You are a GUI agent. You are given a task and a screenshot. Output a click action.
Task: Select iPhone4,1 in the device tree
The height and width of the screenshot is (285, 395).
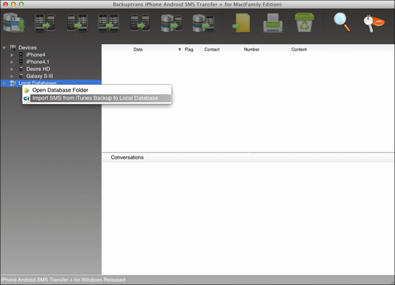click(x=38, y=62)
